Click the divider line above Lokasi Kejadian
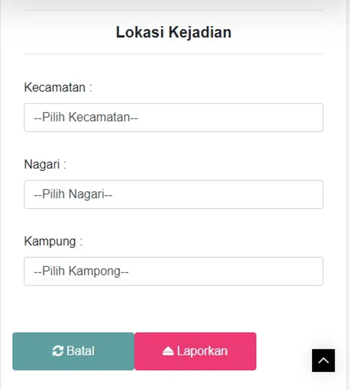350x390 pixels. (x=173, y=10)
